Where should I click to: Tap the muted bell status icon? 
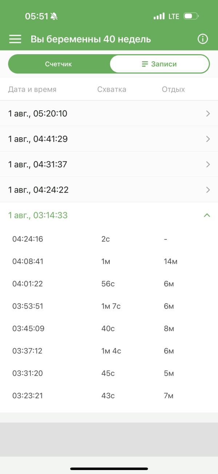pos(54,16)
